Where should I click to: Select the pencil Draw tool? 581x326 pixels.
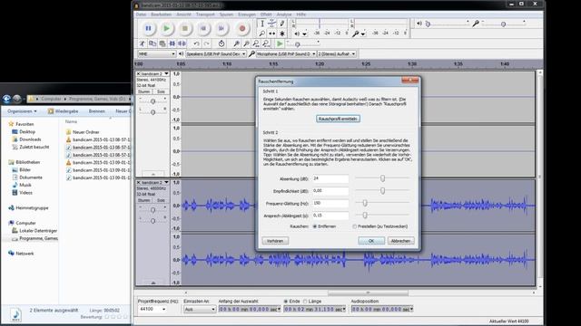pyautogui.click(x=282, y=24)
